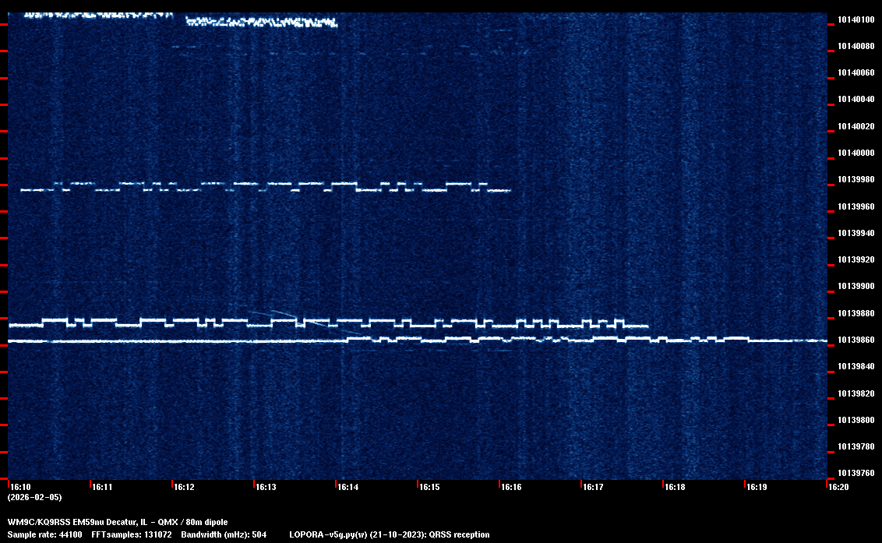Select the 10139980 frequency scale label

click(855, 179)
